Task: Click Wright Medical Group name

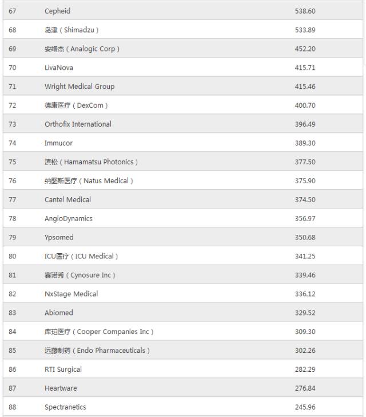Action: [x=79, y=86]
